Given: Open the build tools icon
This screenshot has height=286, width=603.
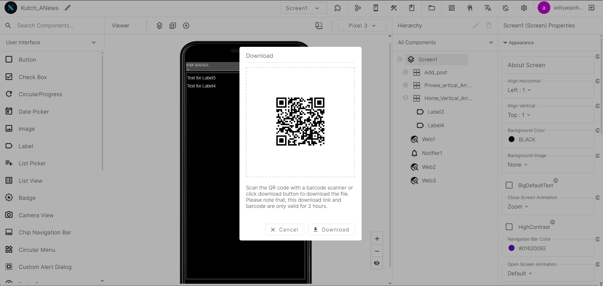Looking at the screenshot, I should click(x=394, y=8).
